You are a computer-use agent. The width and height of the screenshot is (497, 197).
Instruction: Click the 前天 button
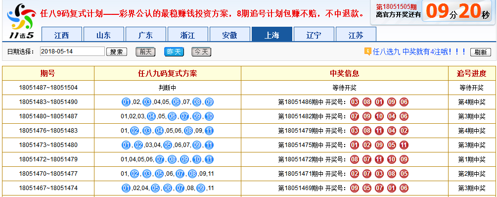click(x=145, y=51)
